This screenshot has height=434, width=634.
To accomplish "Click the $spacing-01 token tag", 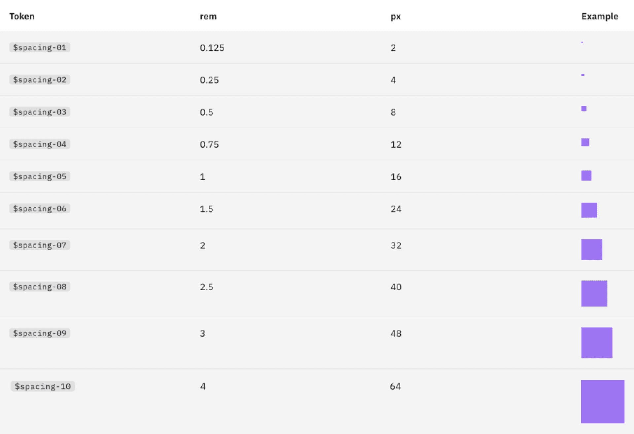I will (x=40, y=47).
